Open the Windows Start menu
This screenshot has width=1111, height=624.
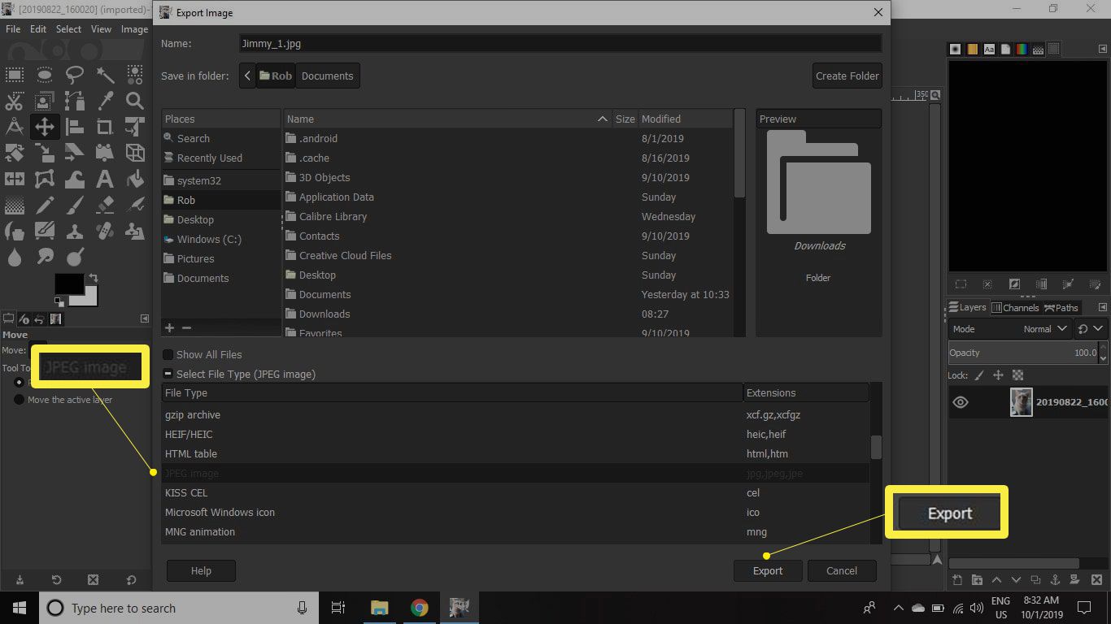18,608
